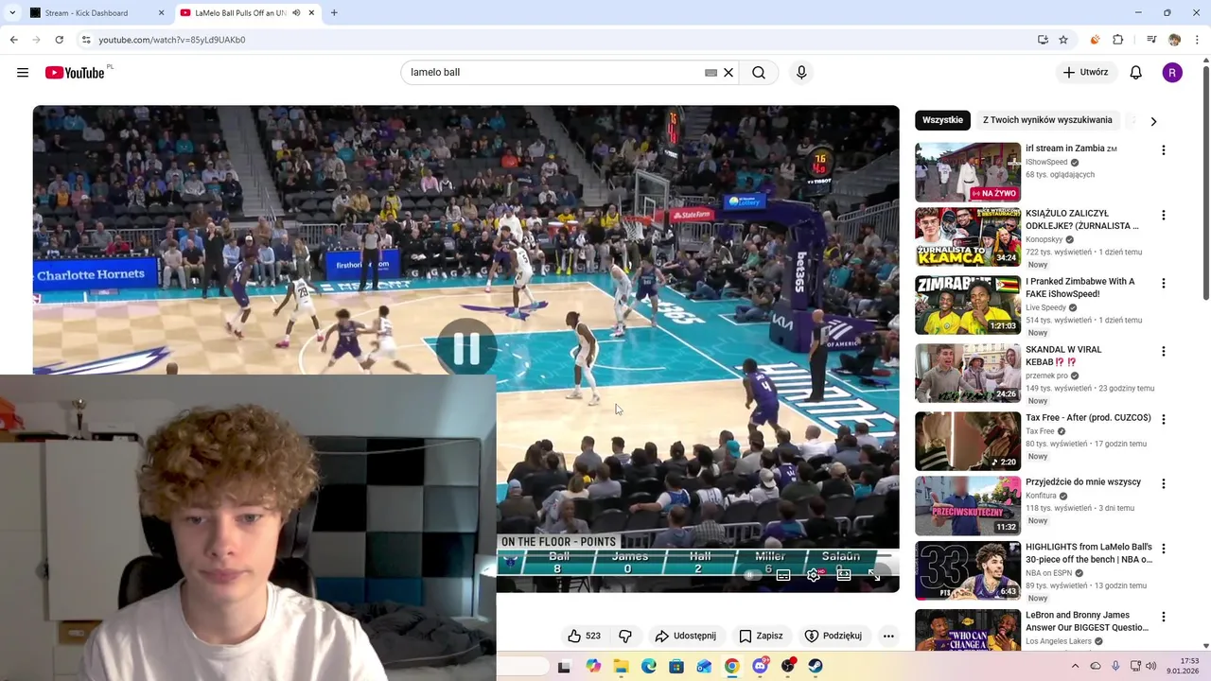Viewport: 1211px width, 681px height.
Task: Click the orange extension icon in toolbar
Action: click(1095, 40)
